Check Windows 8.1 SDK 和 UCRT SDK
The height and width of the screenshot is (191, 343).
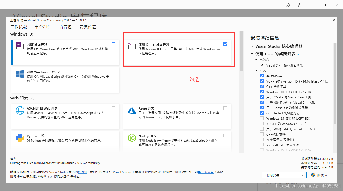click(x=262, y=118)
